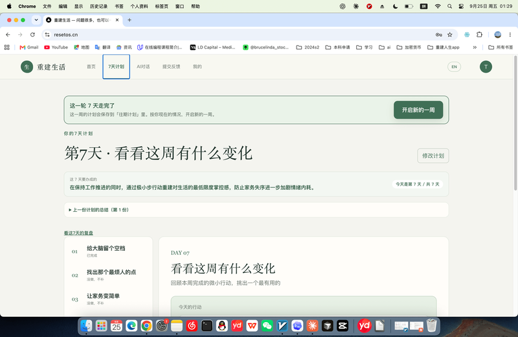This screenshot has width=518, height=337.
Task: Launch WeChat from the dock
Action: [x=267, y=326]
